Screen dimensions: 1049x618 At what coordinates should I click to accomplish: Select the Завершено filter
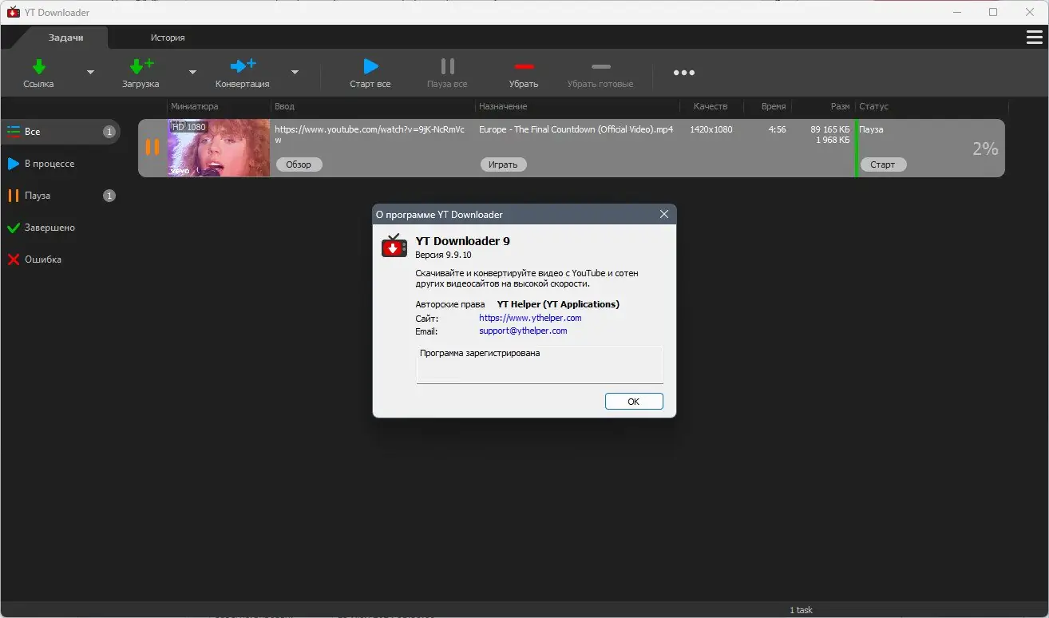61,228
